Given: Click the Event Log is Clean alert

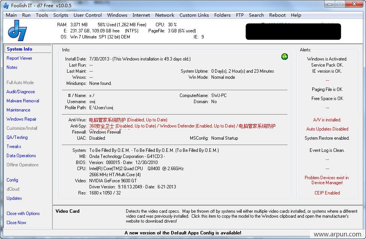Looking at the screenshot, I should (327, 150).
